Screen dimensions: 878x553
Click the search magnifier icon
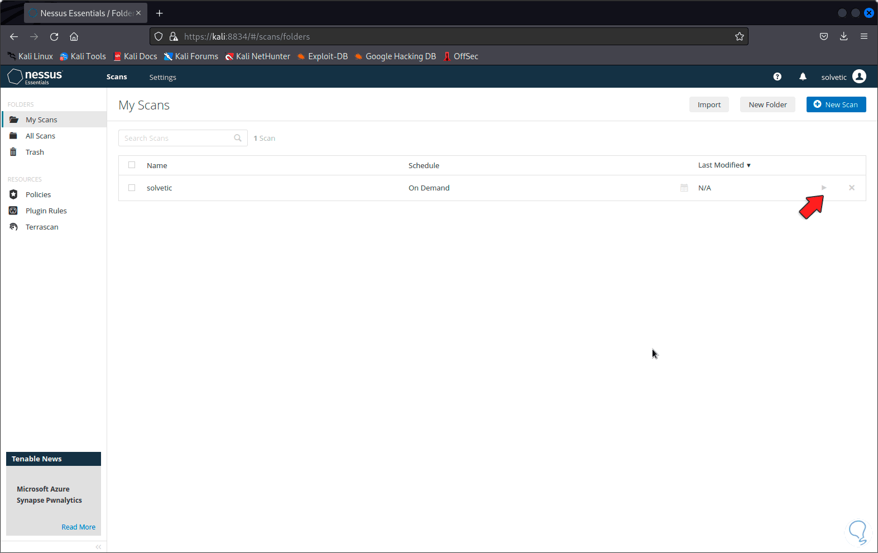click(x=238, y=138)
